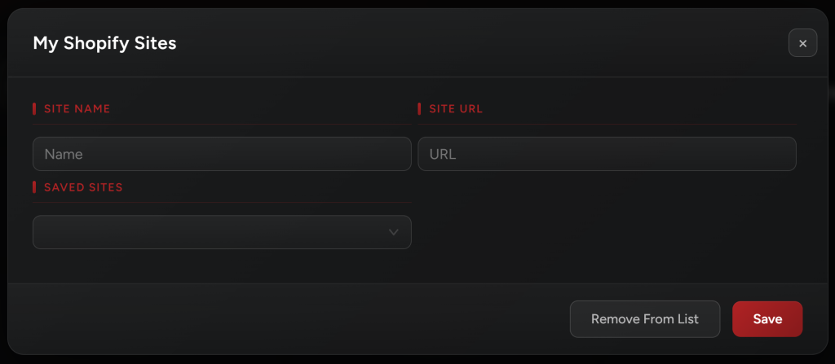
Task: Click divider line under SITE URL heading
Action: click(x=607, y=124)
